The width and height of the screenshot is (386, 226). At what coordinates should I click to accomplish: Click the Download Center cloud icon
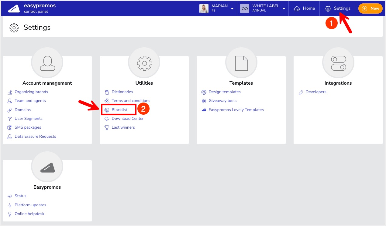coord(107,119)
